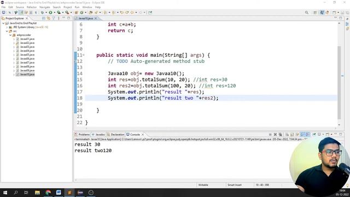The height and width of the screenshot is (197, 350).
Task: Switch to the Javadoc tab
Action: tap(98, 135)
